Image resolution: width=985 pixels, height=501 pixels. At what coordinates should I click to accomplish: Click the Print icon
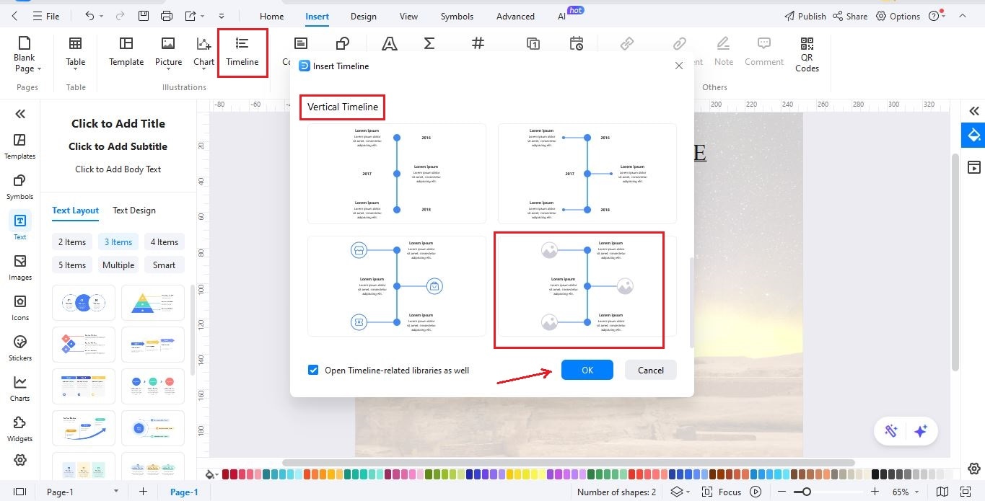coord(167,16)
